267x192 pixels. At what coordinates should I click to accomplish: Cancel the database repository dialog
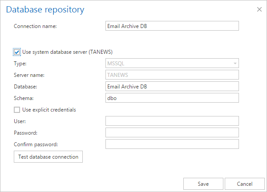244,184
